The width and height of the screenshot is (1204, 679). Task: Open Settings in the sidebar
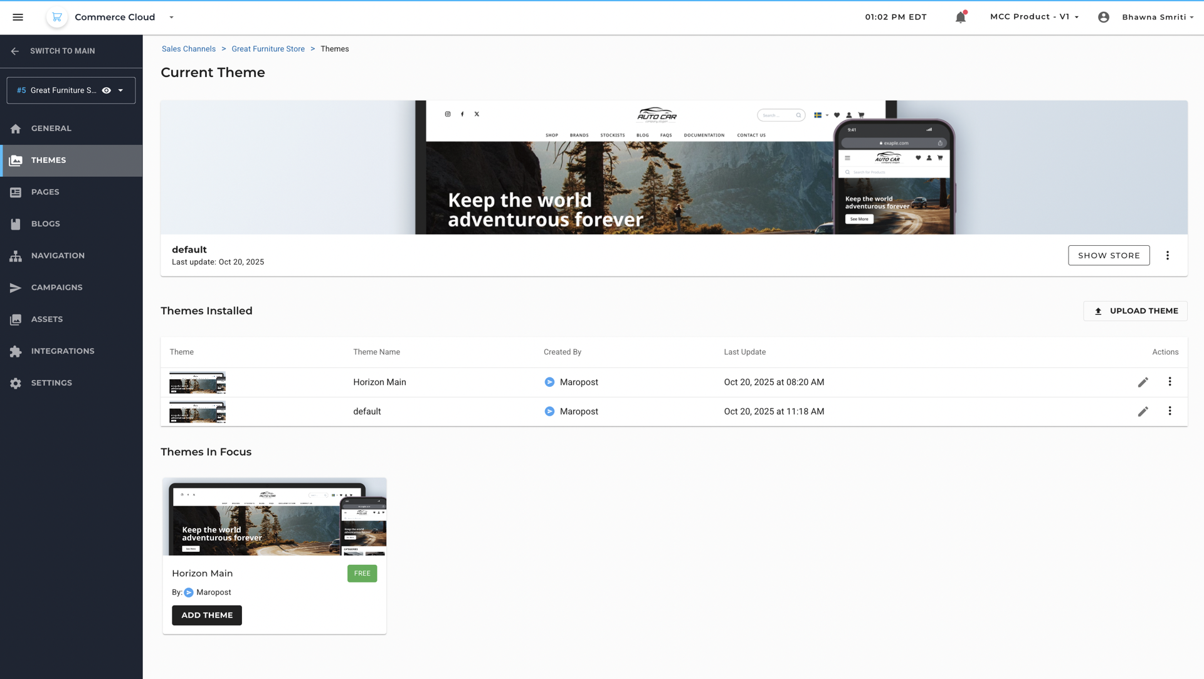(51, 383)
